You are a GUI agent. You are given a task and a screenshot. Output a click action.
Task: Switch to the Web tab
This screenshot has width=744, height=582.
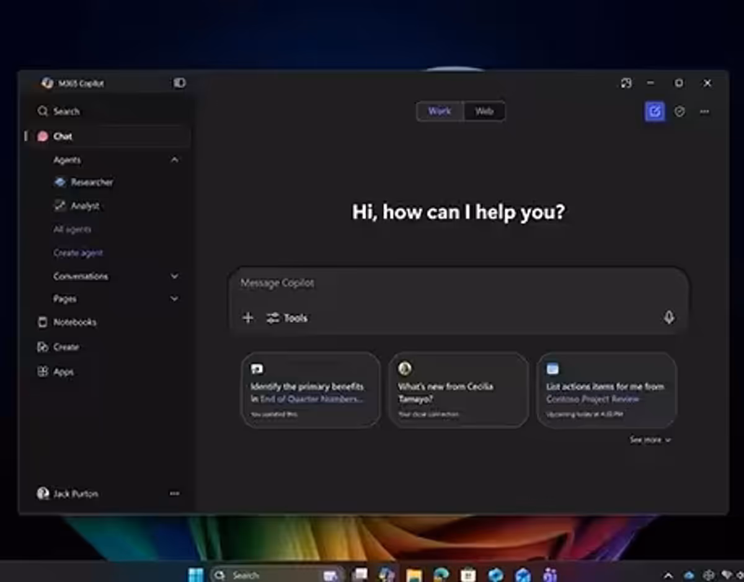point(484,112)
